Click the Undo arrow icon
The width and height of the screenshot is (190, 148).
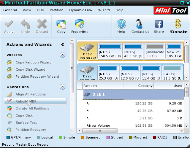click(x=26, y=24)
